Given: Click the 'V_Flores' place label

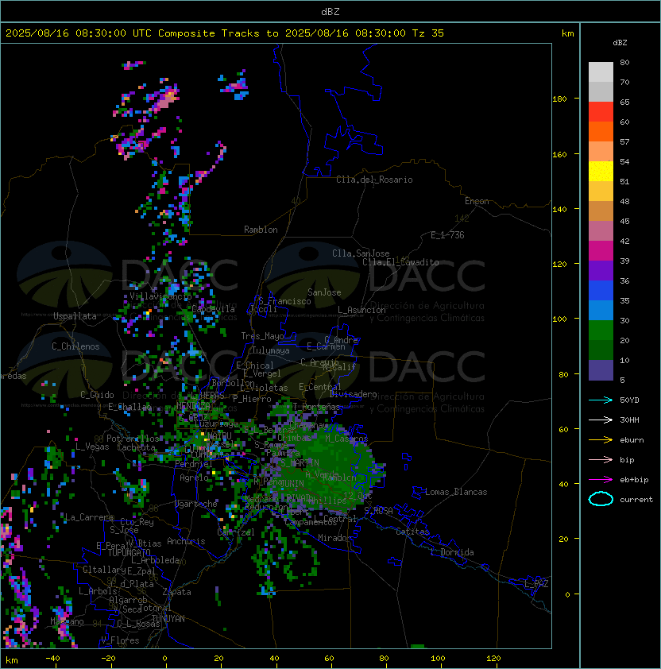Looking at the screenshot, I should [120, 640].
